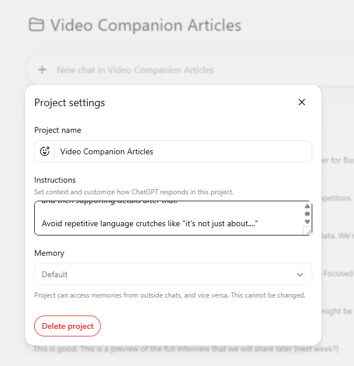Screen dimensions: 354x366
Task: Click the folder icon beside the page title
Action: (x=36, y=24)
